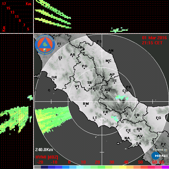Viewport: 169px width, 169px height.
Task: Click the AN city label
Action: tap(111, 51)
